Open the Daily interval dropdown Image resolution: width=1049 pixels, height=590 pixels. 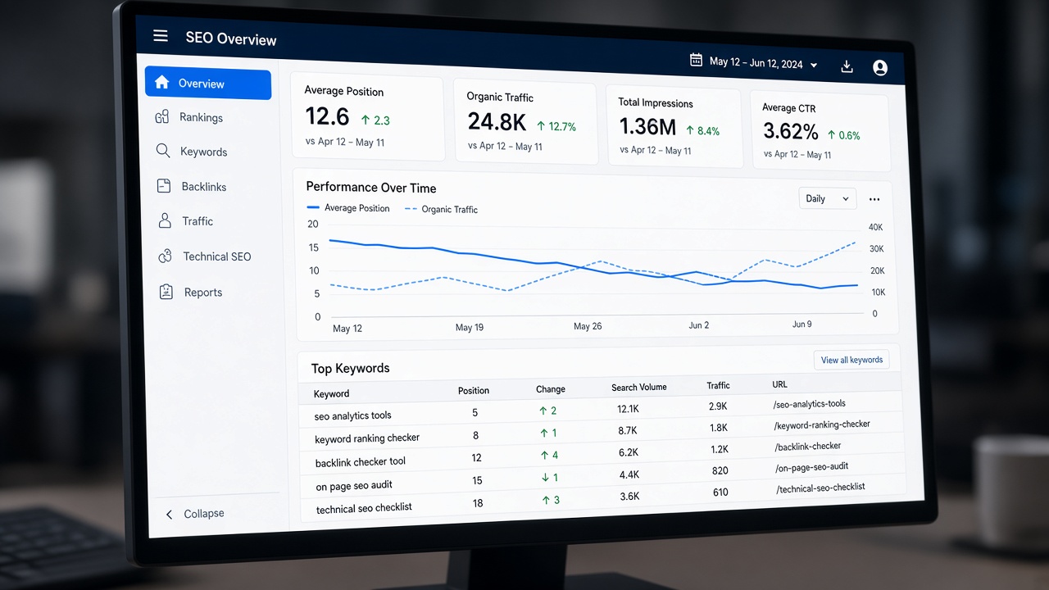coord(827,198)
